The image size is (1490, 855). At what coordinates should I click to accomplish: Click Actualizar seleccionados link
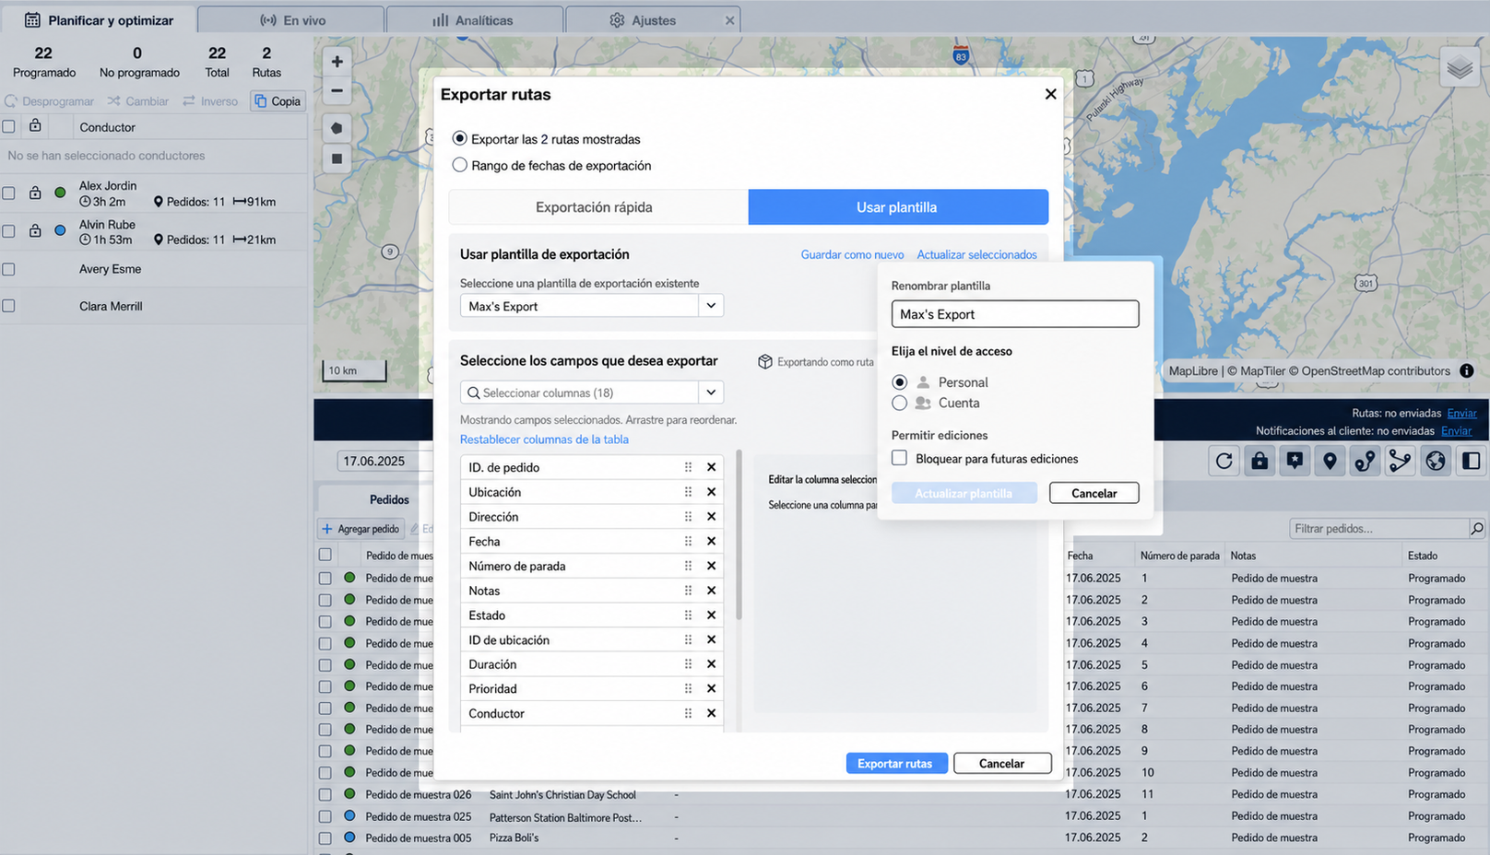click(976, 254)
